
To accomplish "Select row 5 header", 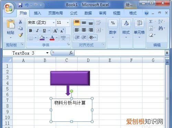I will (x=8, y=89).
